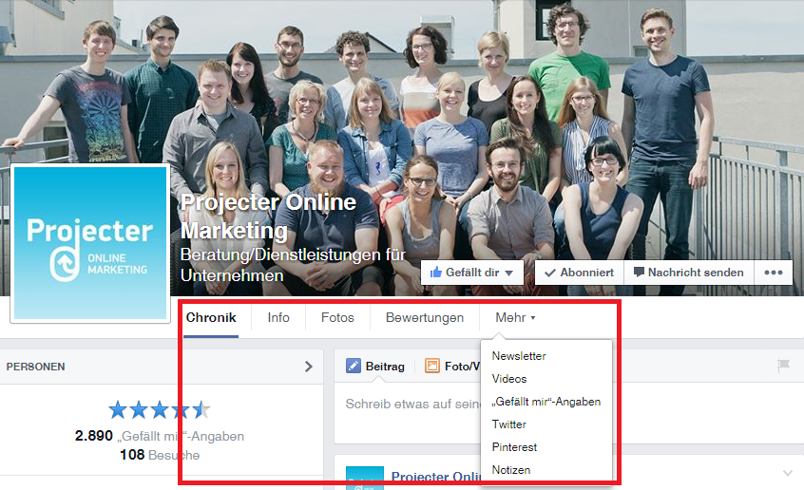Switch to the Chronik tab
This screenshot has height=490, width=804.
click(x=211, y=318)
